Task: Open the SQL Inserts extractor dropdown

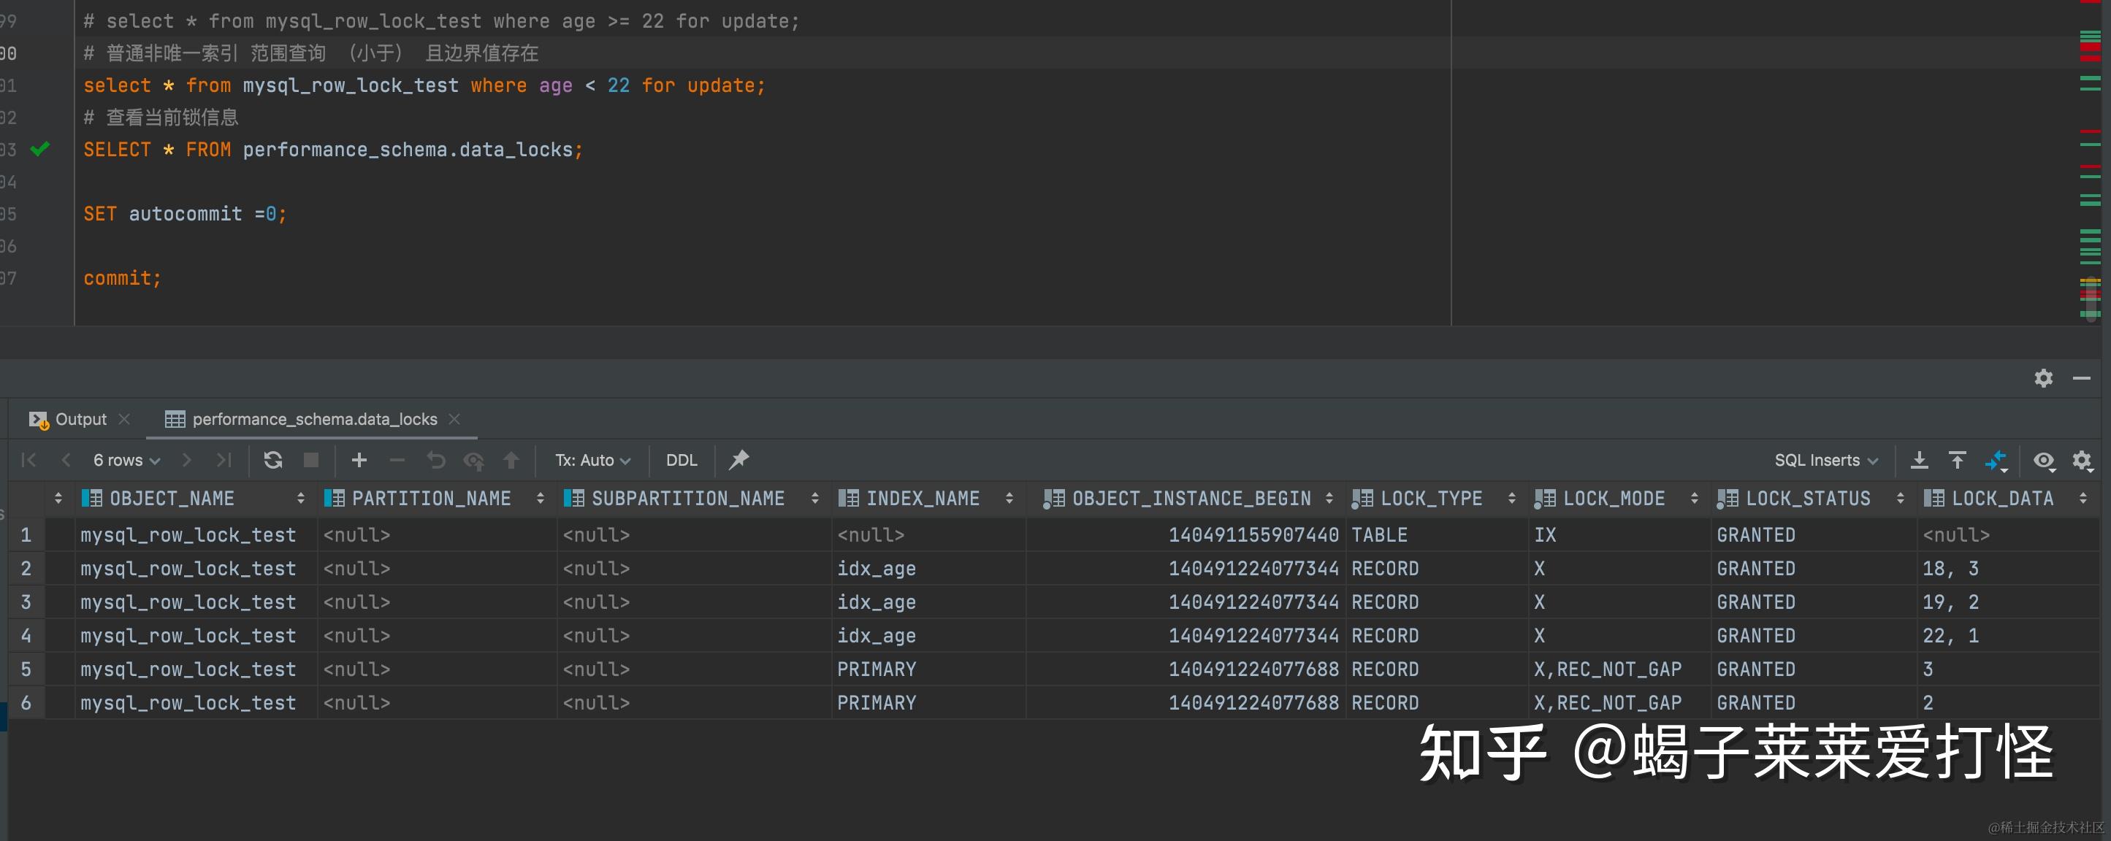Action: (x=1826, y=460)
